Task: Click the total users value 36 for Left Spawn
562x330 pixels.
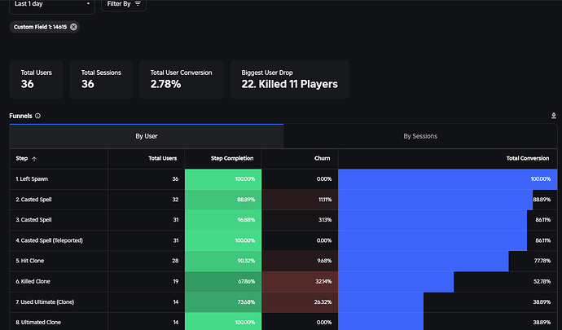Action: [175, 179]
